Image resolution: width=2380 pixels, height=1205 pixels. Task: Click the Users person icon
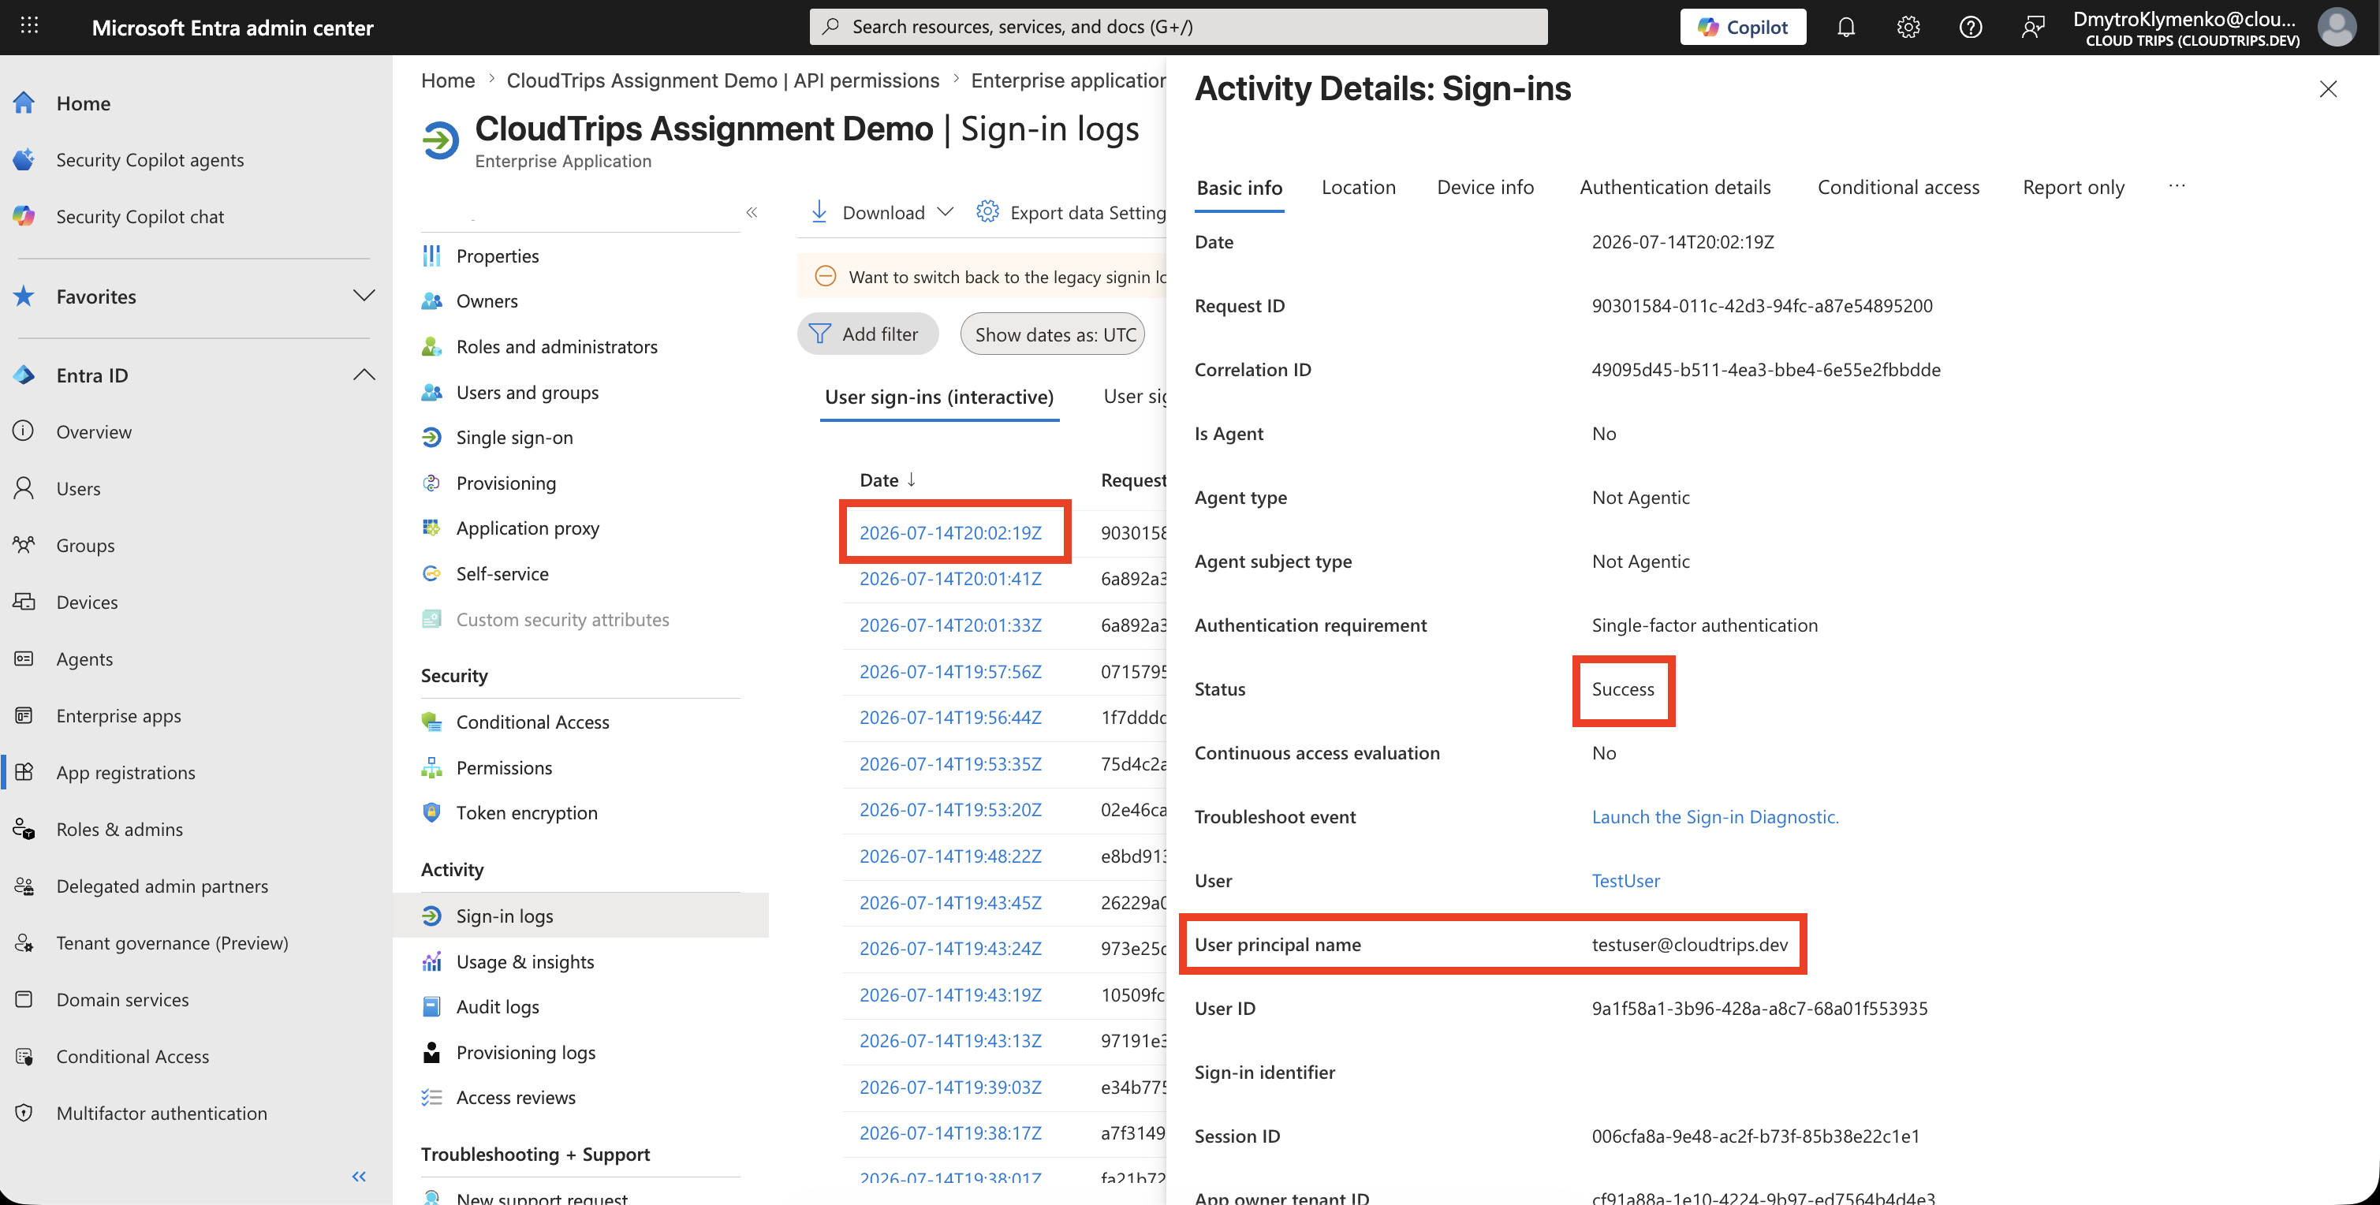click(x=24, y=487)
